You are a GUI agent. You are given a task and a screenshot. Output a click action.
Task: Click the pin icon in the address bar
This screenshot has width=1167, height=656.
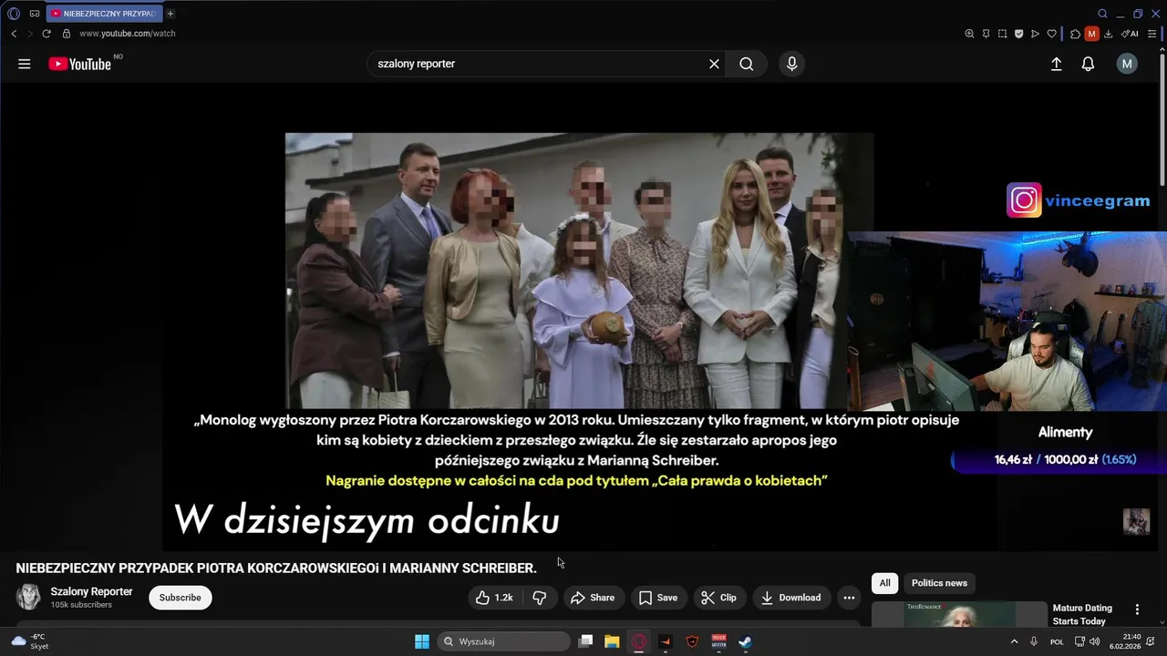coord(986,34)
